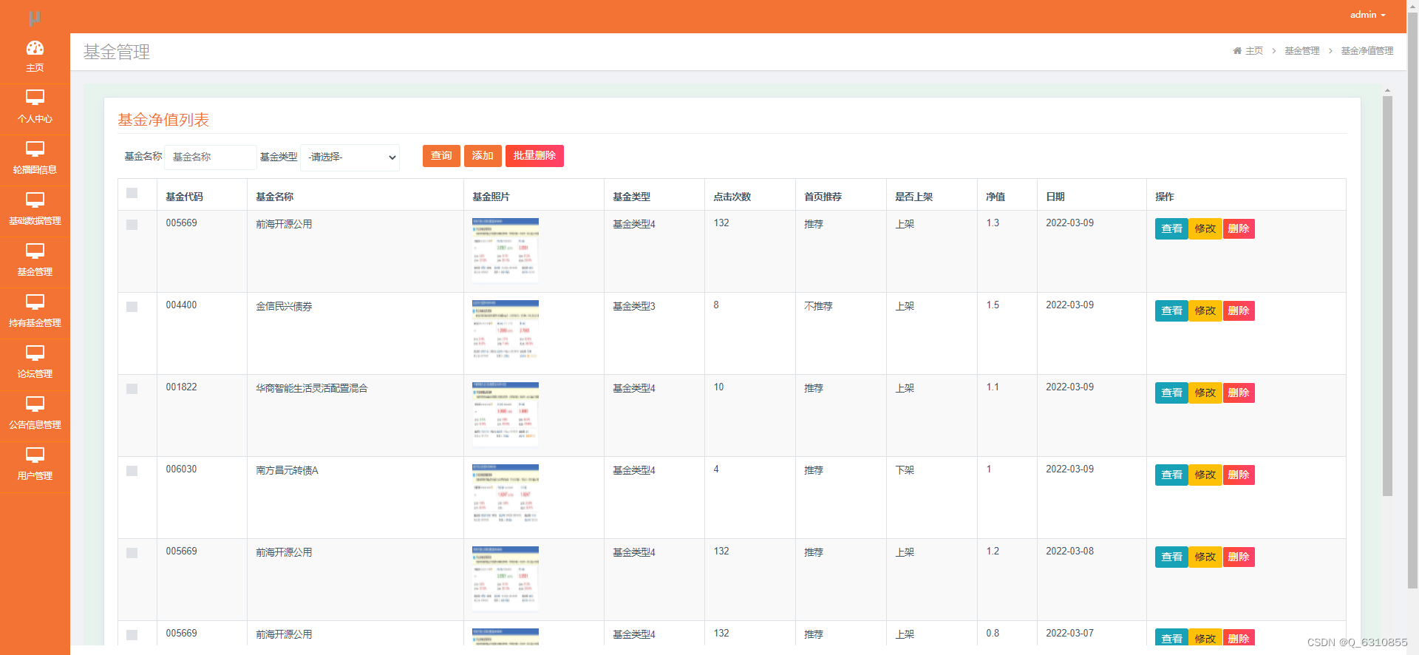This screenshot has width=1419, height=655.
Task: Check the row for 006030 南方昌元转债A
Action: tap(132, 471)
